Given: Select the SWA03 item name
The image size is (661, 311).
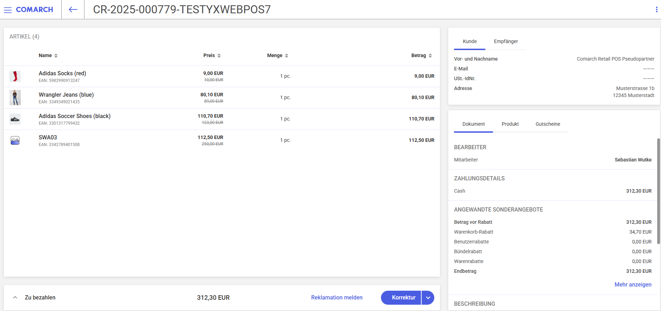Looking at the screenshot, I should point(48,137).
